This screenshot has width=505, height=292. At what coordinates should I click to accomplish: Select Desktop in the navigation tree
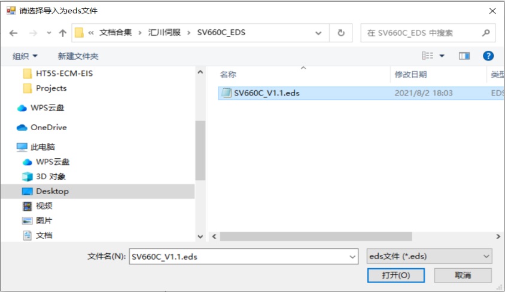pyautogui.click(x=52, y=191)
